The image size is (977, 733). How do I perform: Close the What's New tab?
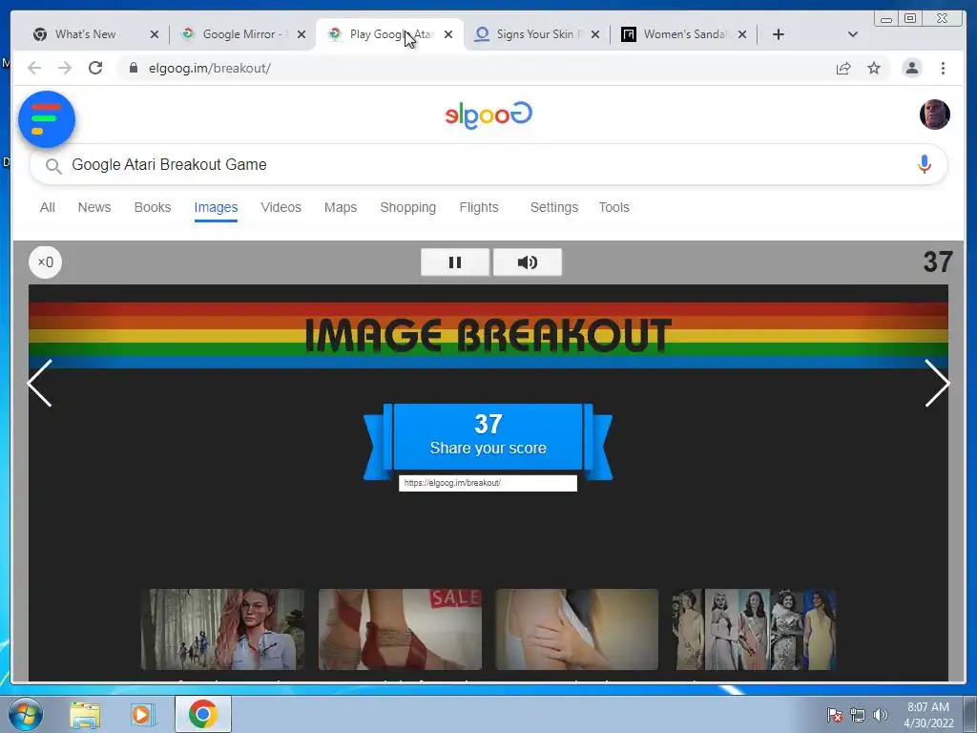[155, 34]
